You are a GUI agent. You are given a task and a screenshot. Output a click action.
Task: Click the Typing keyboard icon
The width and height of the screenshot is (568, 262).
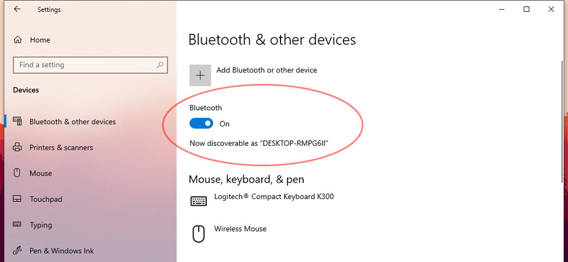[x=17, y=225]
